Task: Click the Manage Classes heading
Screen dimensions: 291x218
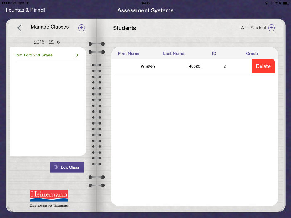Action: 49,27
